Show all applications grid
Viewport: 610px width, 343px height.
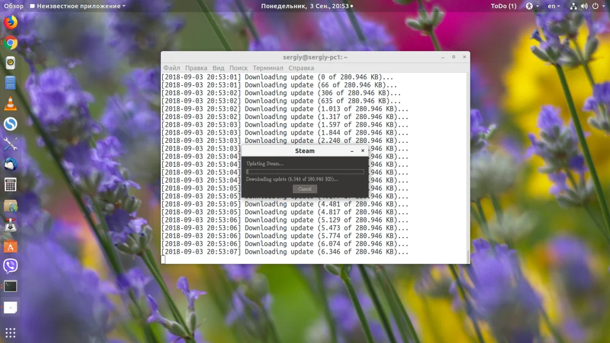click(11, 332)
